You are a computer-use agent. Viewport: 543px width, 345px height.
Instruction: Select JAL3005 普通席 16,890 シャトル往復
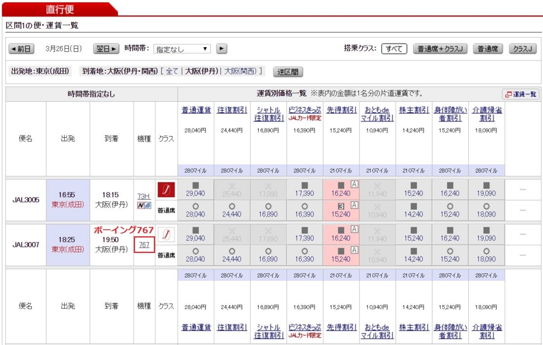tap(268, 210)
